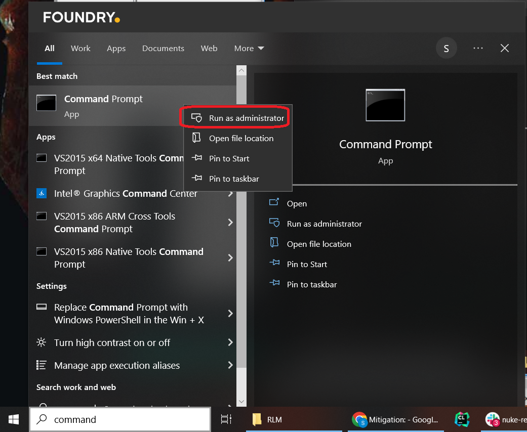Click the results list scrollbar down arrow

coord(241,401)
